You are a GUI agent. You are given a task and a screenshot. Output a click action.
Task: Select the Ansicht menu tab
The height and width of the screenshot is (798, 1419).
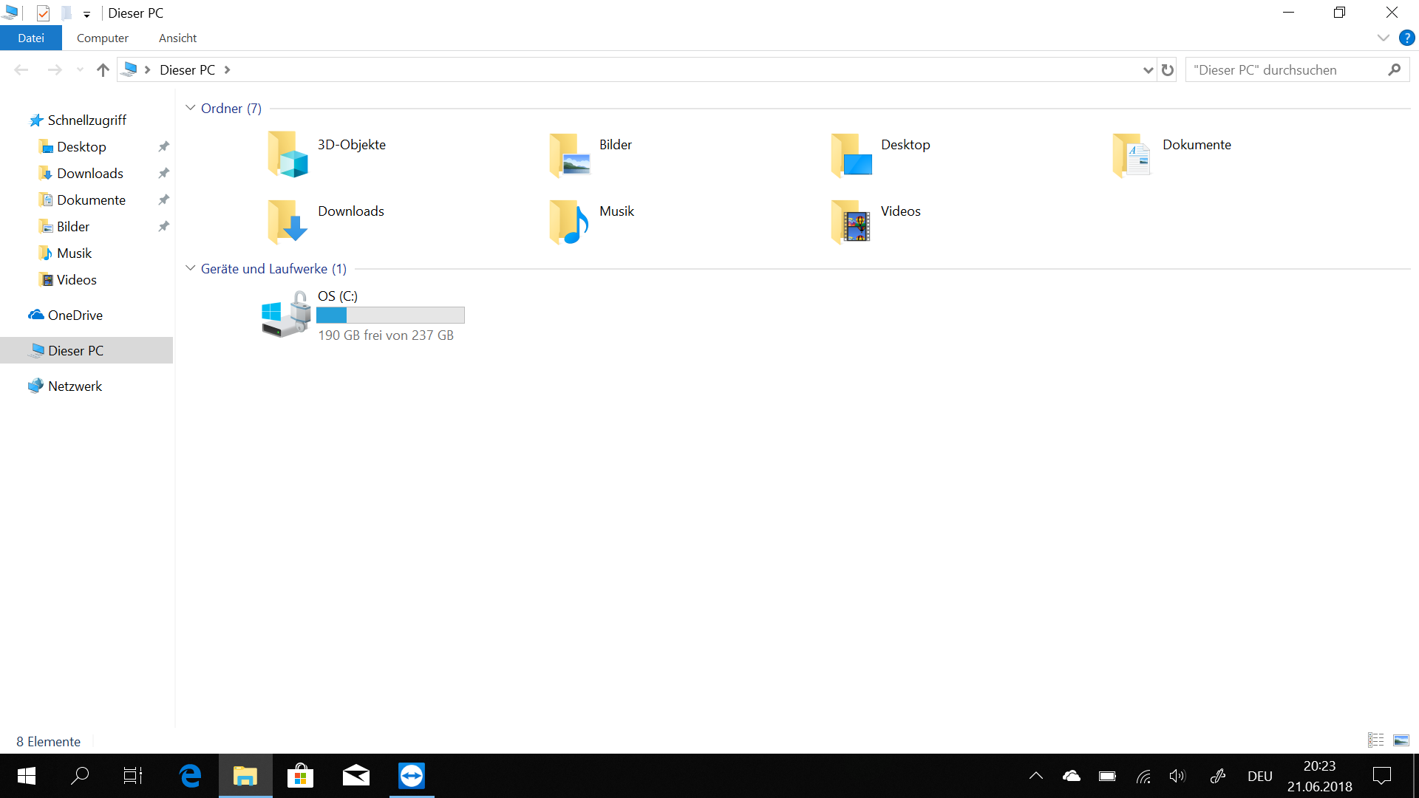click(178, 38)
